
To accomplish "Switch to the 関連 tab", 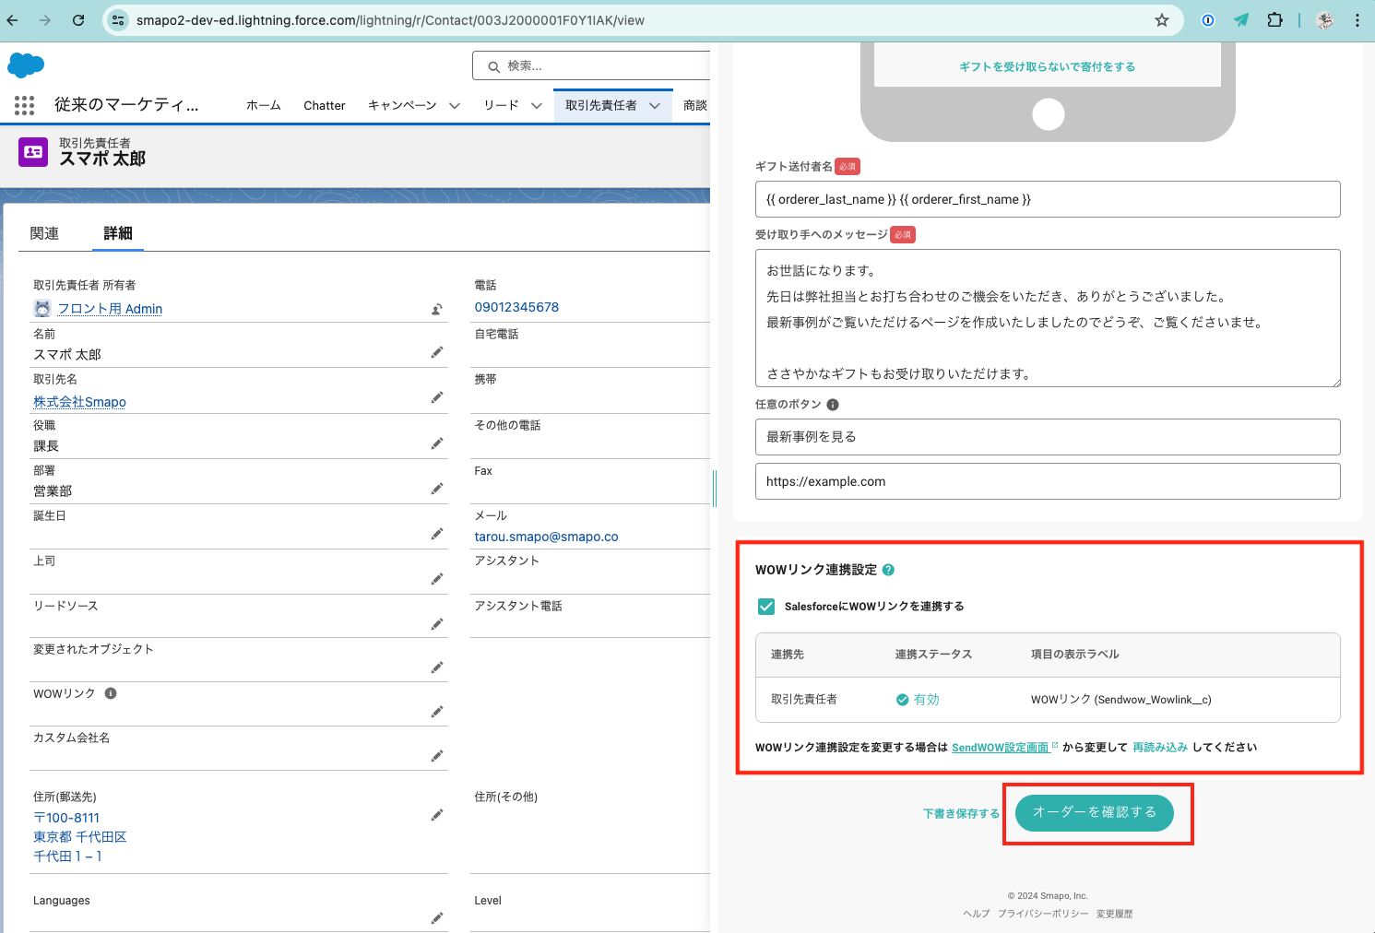I will click(44, 233).
